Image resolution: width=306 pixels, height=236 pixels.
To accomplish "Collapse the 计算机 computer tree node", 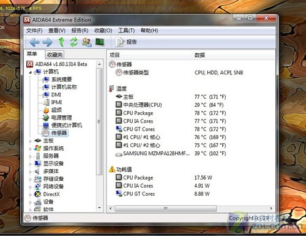I will pos(31,72).
